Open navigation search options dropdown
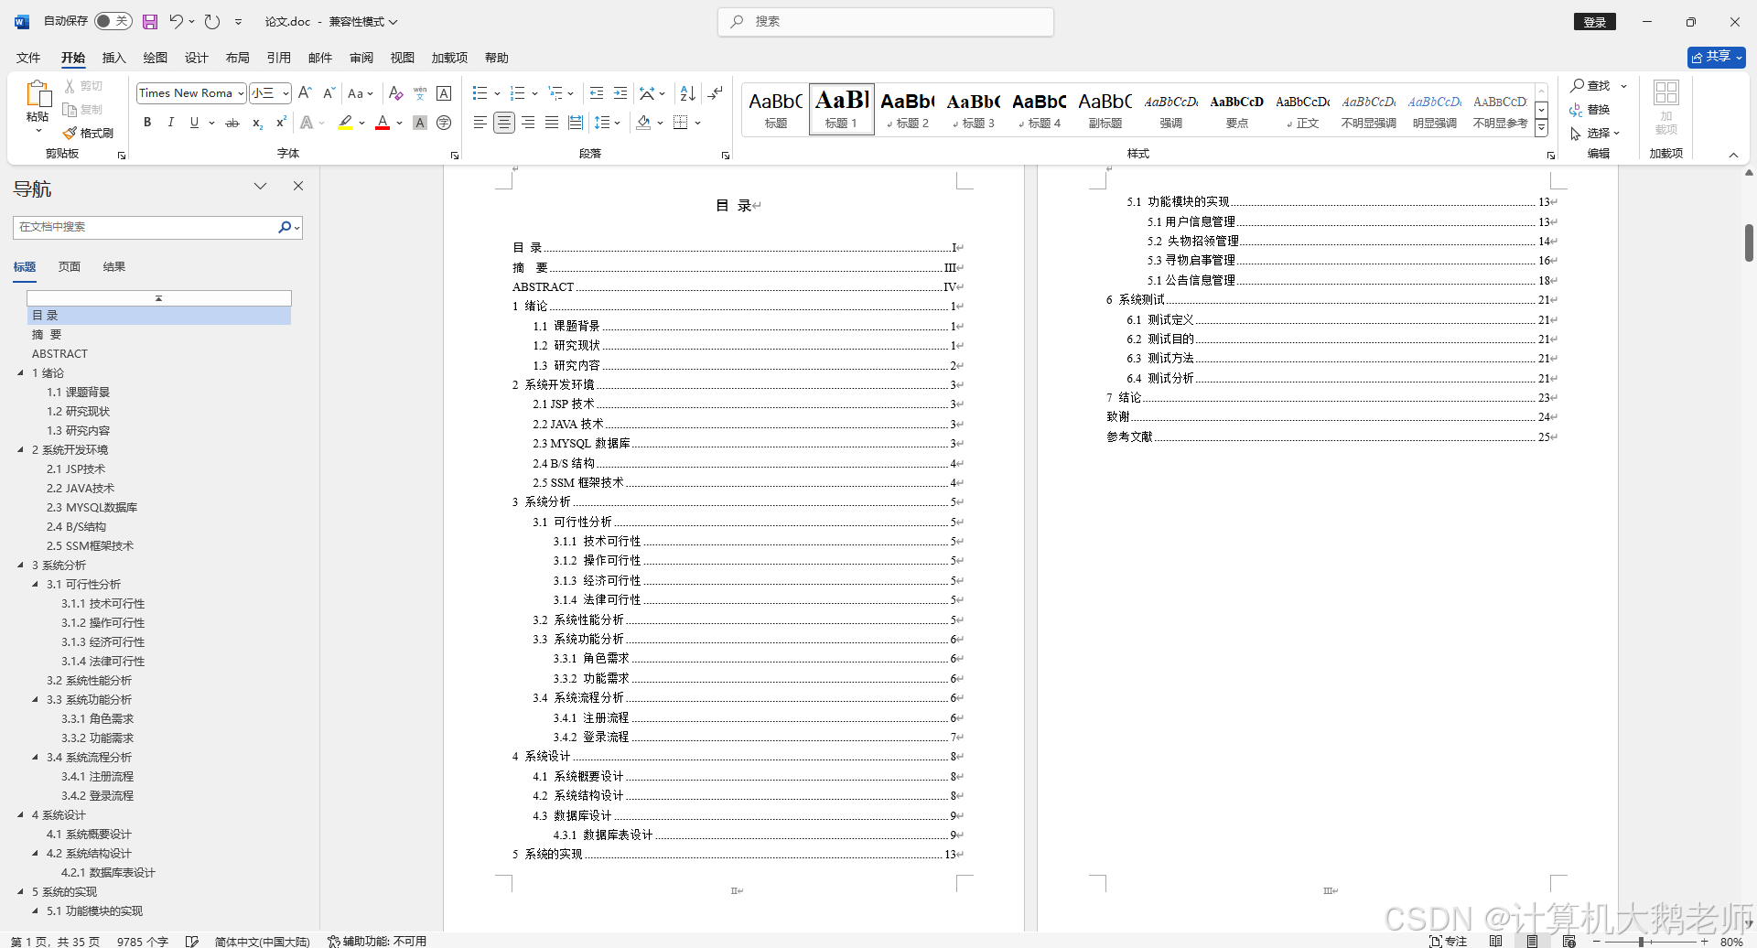 296,227
